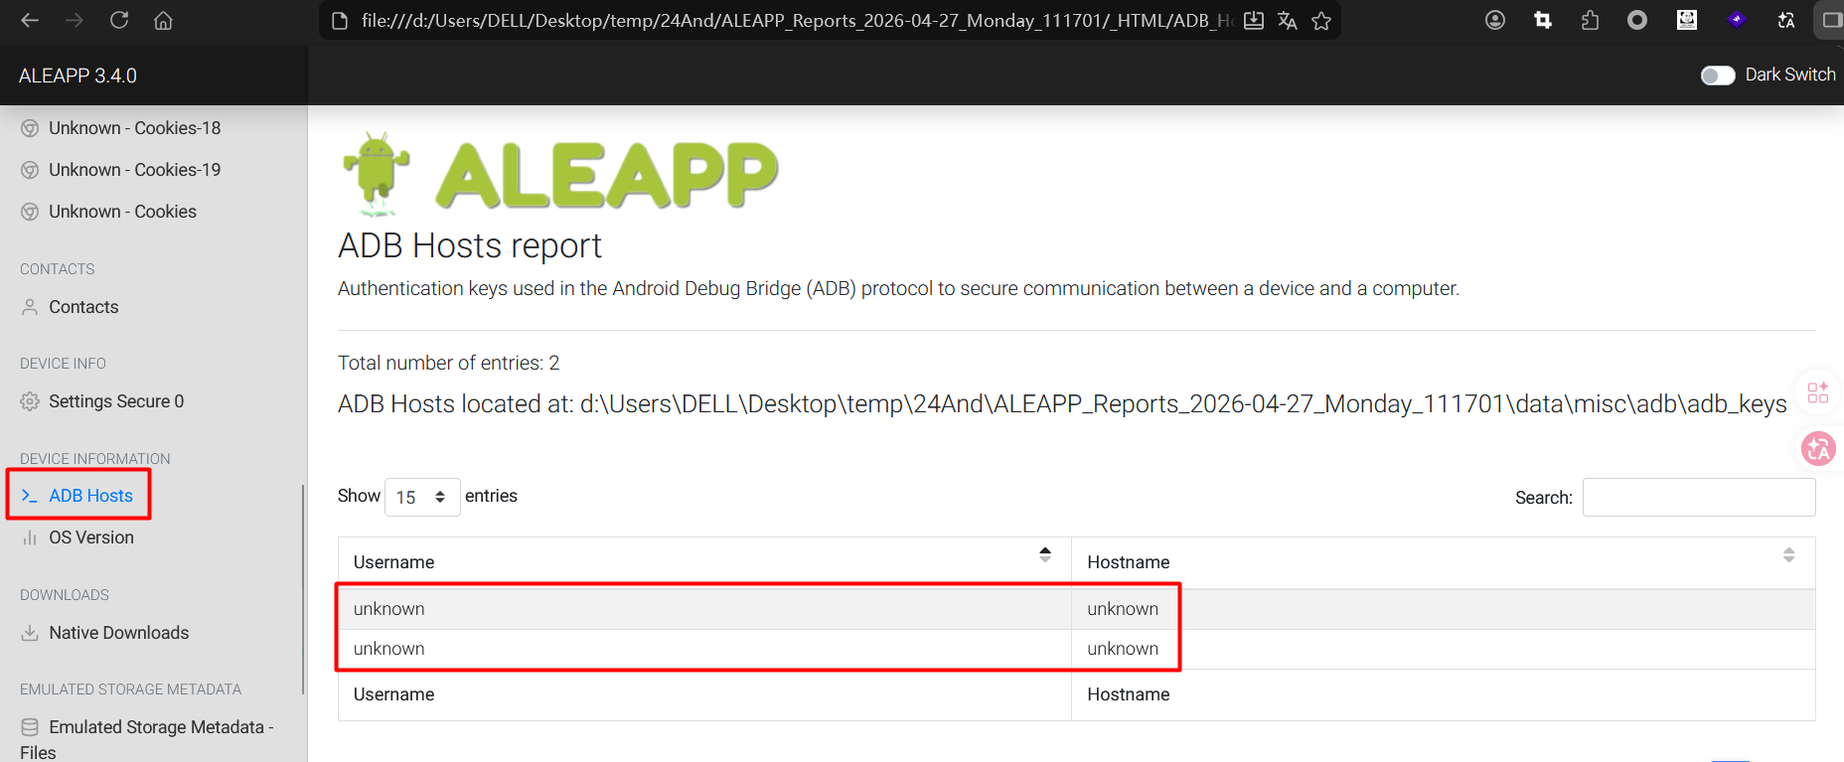Click the "ADB Hosts located at" path text

1062,404
